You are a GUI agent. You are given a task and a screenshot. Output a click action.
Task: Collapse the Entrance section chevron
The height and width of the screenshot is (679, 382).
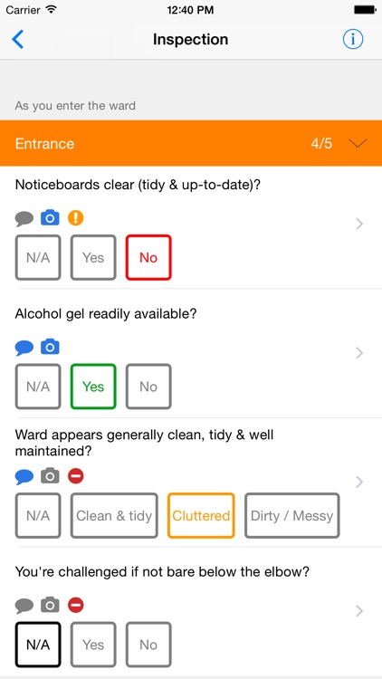[x=358, y=143]
